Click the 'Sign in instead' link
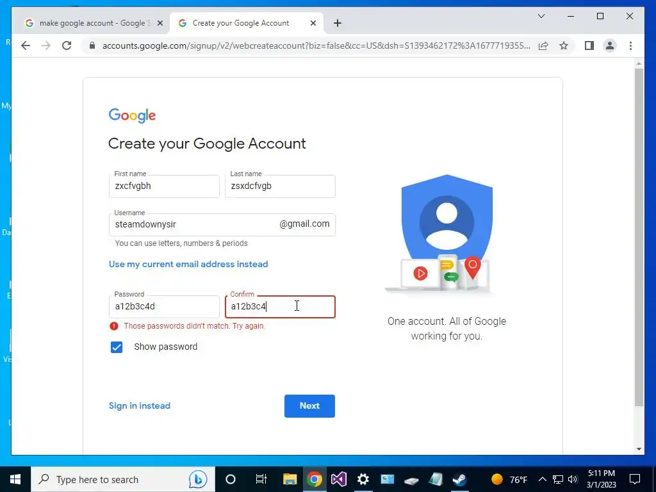Viewport: 656px width, 492px height. pos(139,406)
